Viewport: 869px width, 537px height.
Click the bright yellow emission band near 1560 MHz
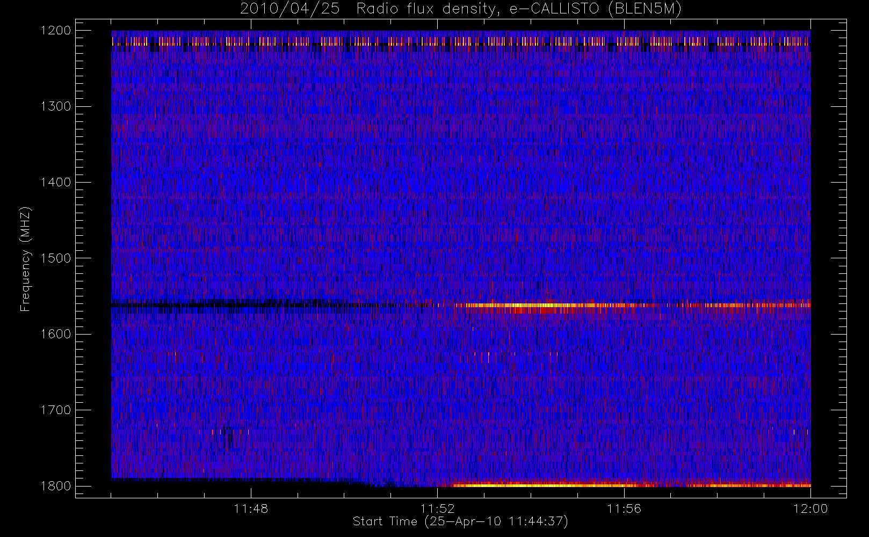[542, 305]
